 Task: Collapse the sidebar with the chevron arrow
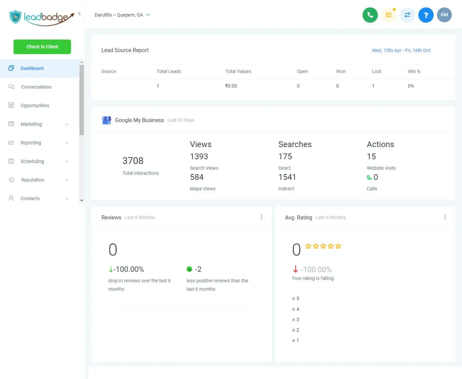pyautogui.click(x=79, y=13)
